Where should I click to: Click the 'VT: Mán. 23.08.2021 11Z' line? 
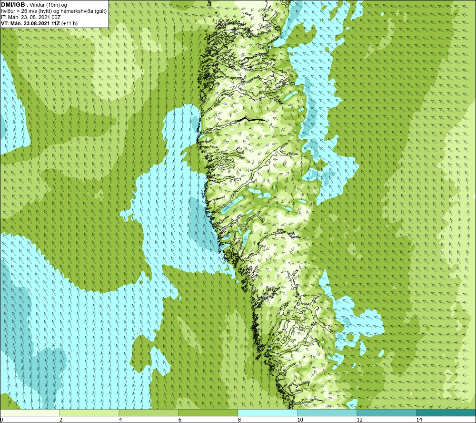(x=30, y=23)
